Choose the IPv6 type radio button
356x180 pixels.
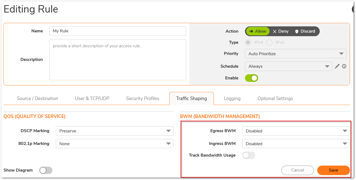coord(270,42)
